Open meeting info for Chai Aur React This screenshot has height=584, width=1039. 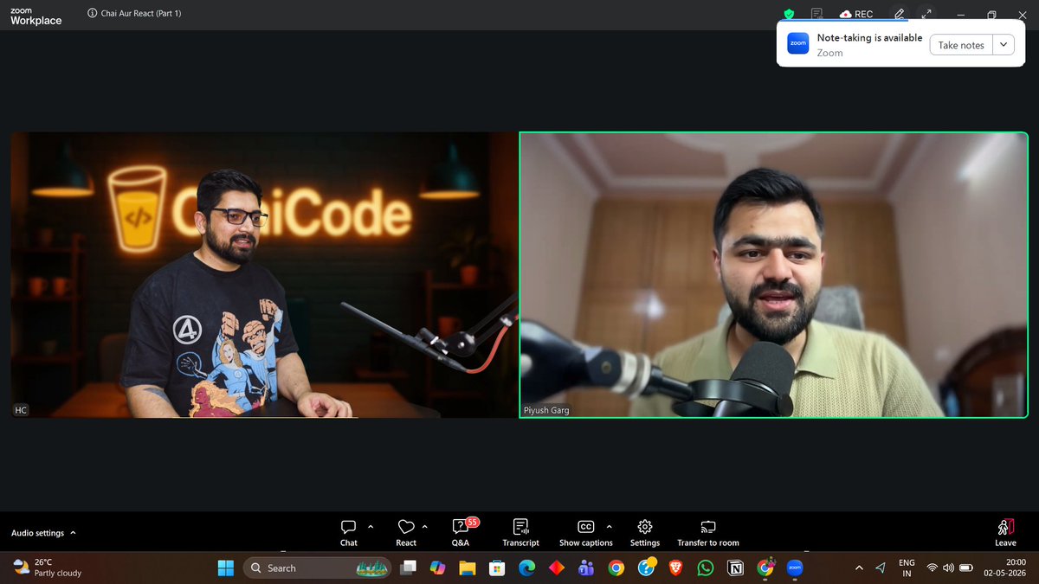[x=93, y=14]
